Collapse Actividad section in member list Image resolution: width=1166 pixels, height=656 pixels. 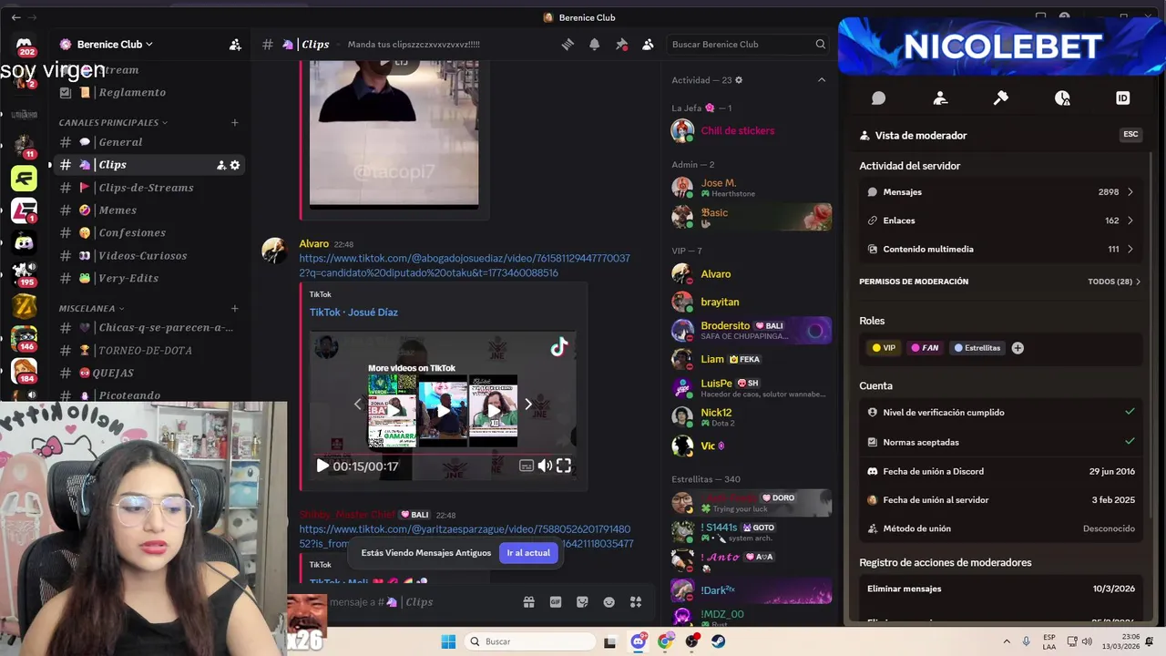coord(822,80)
